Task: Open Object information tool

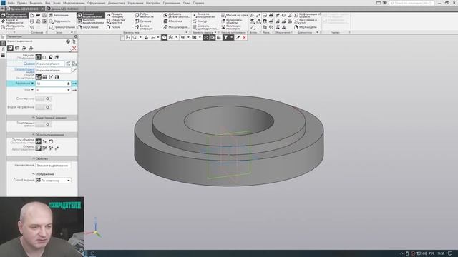Action: point(308,15)
